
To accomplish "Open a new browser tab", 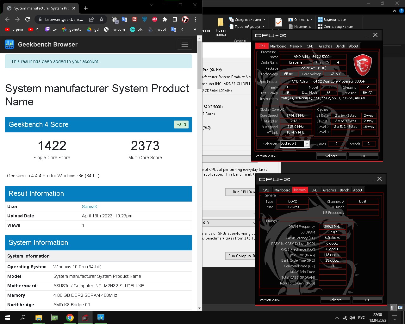I will tap(86, 8).
